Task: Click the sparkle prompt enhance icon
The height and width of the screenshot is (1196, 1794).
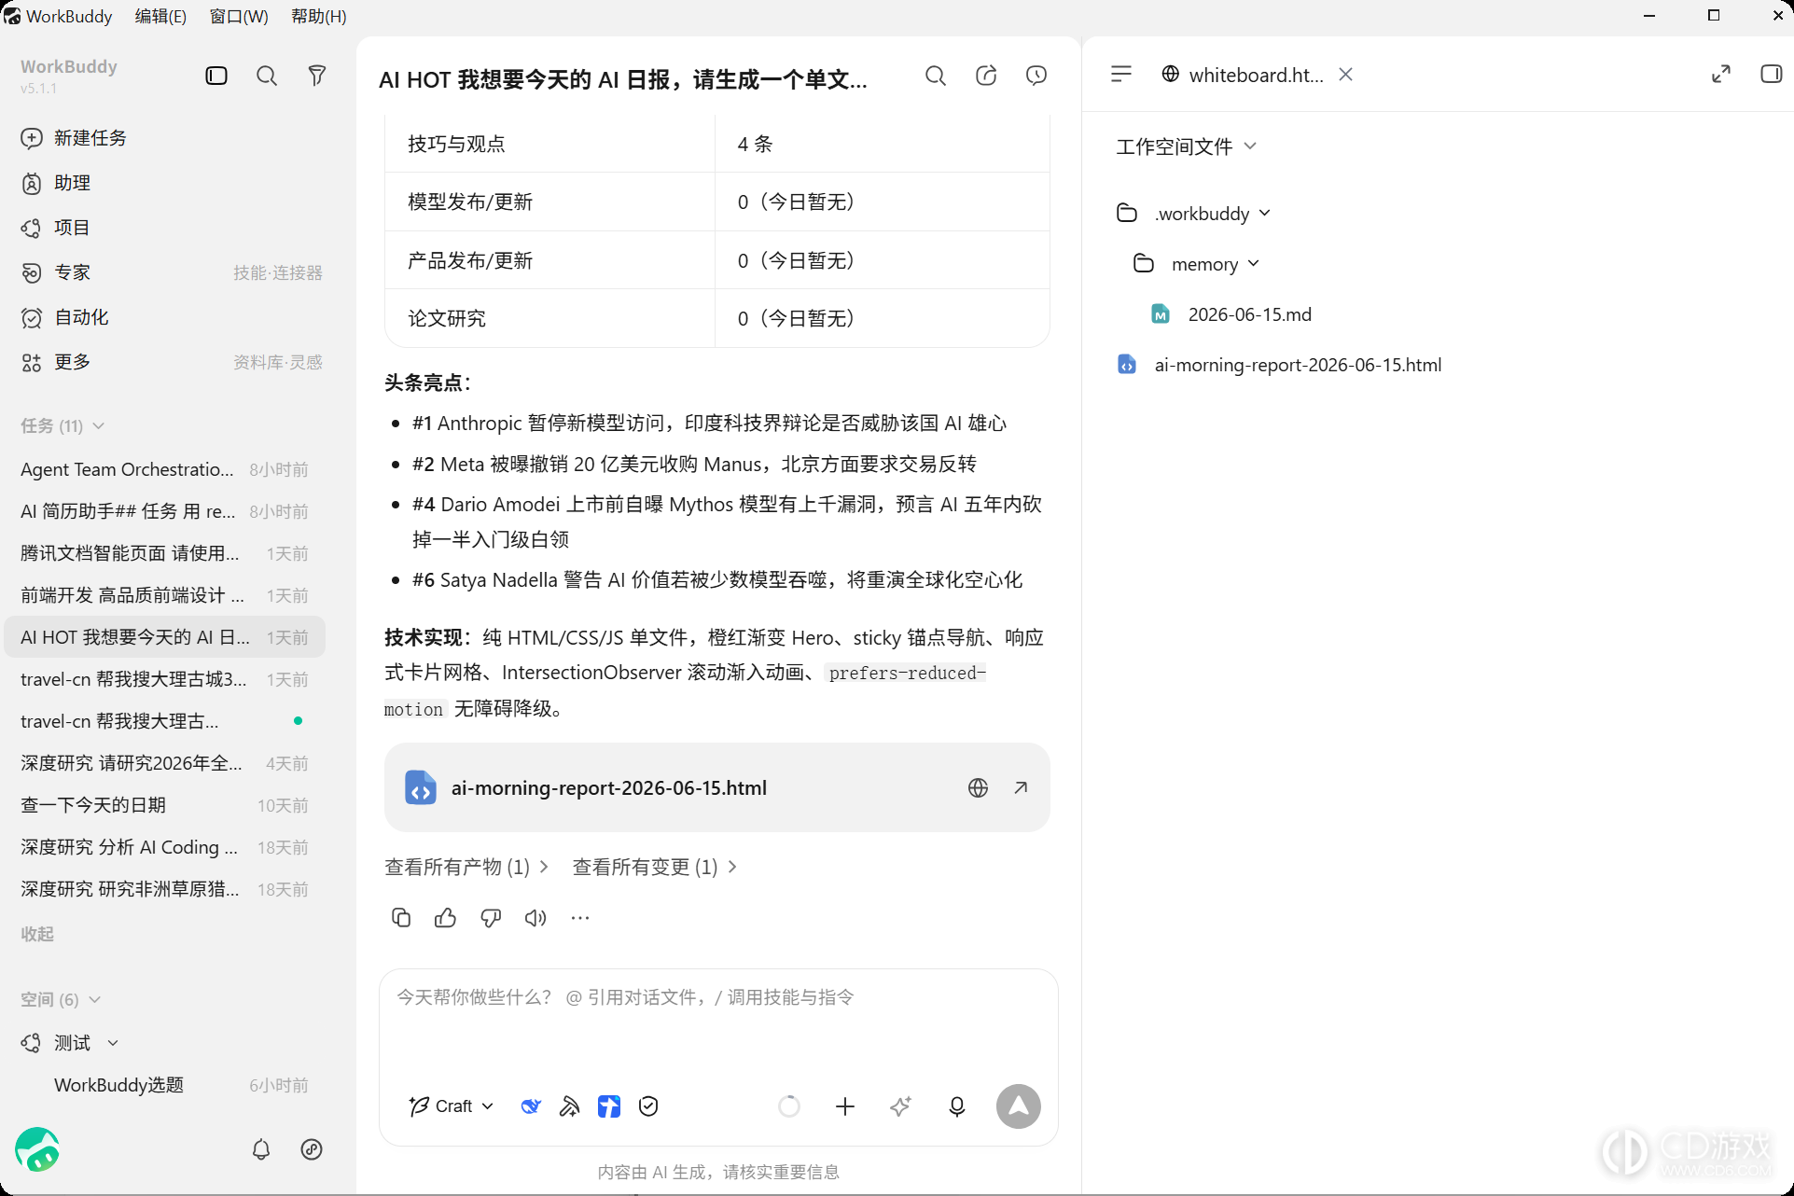Action: click(900, 1106)
